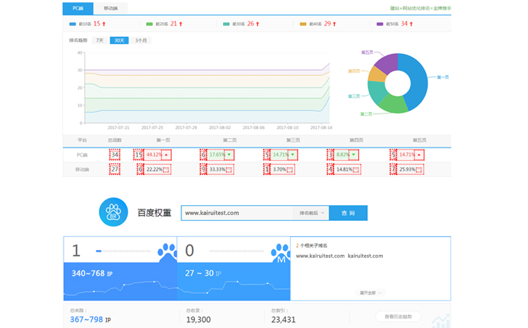Select the 7天 trend tab
The image size is (528, 328).
point(100,40)
